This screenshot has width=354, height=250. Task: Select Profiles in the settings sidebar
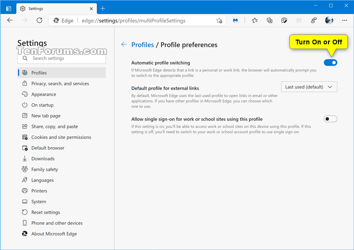tap(62, 73)
